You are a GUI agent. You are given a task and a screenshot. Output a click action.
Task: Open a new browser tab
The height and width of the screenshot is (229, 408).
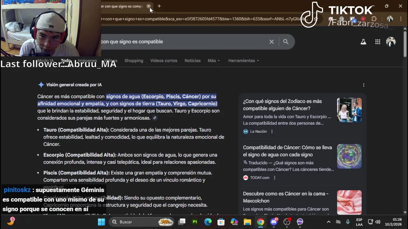pyautogui.click(x=159, y=6)
